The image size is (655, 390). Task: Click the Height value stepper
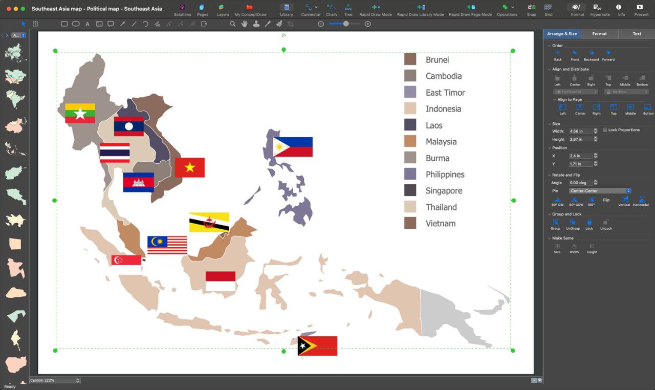tap(595, 139)
